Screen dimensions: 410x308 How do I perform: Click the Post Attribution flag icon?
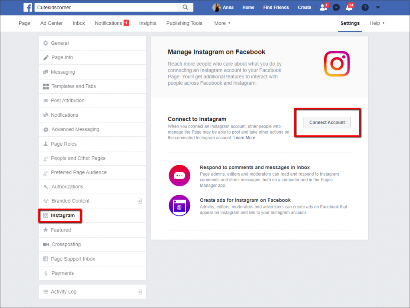click(46, 100)
